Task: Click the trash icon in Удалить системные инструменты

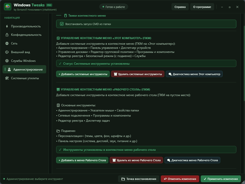Action: click(x=115, y=74)
